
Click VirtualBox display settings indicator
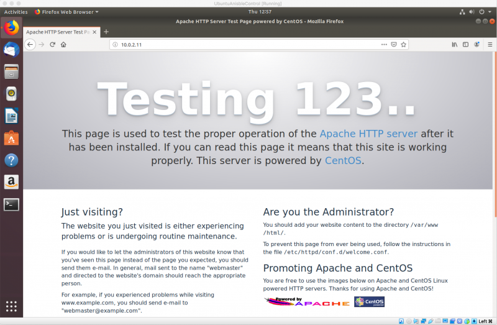tap(445, 321)
